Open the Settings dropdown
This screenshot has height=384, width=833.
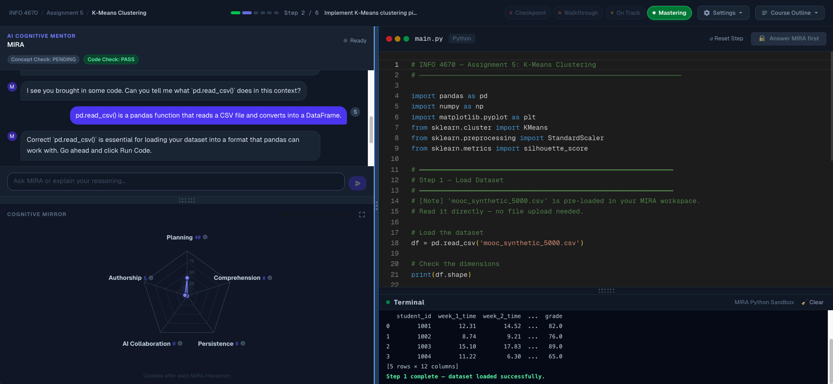723,13
